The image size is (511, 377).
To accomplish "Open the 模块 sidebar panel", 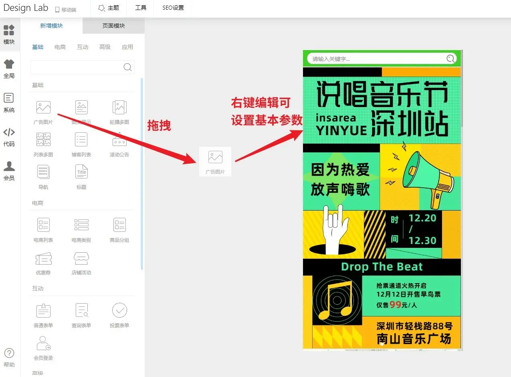I will click(9, 34).
